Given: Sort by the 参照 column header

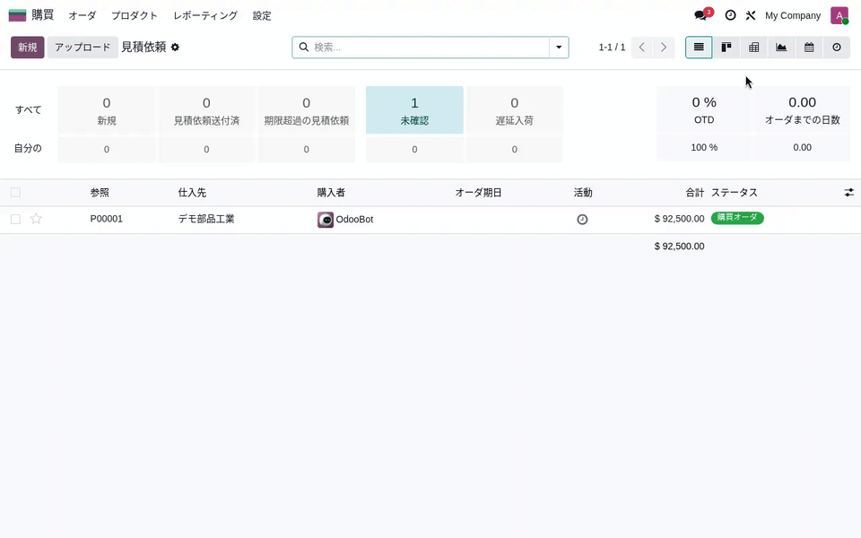Looking at the screenshot, I should coord(100,193).
